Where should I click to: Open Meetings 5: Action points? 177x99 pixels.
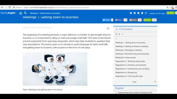pyautogui.click(x=126, y=57)
